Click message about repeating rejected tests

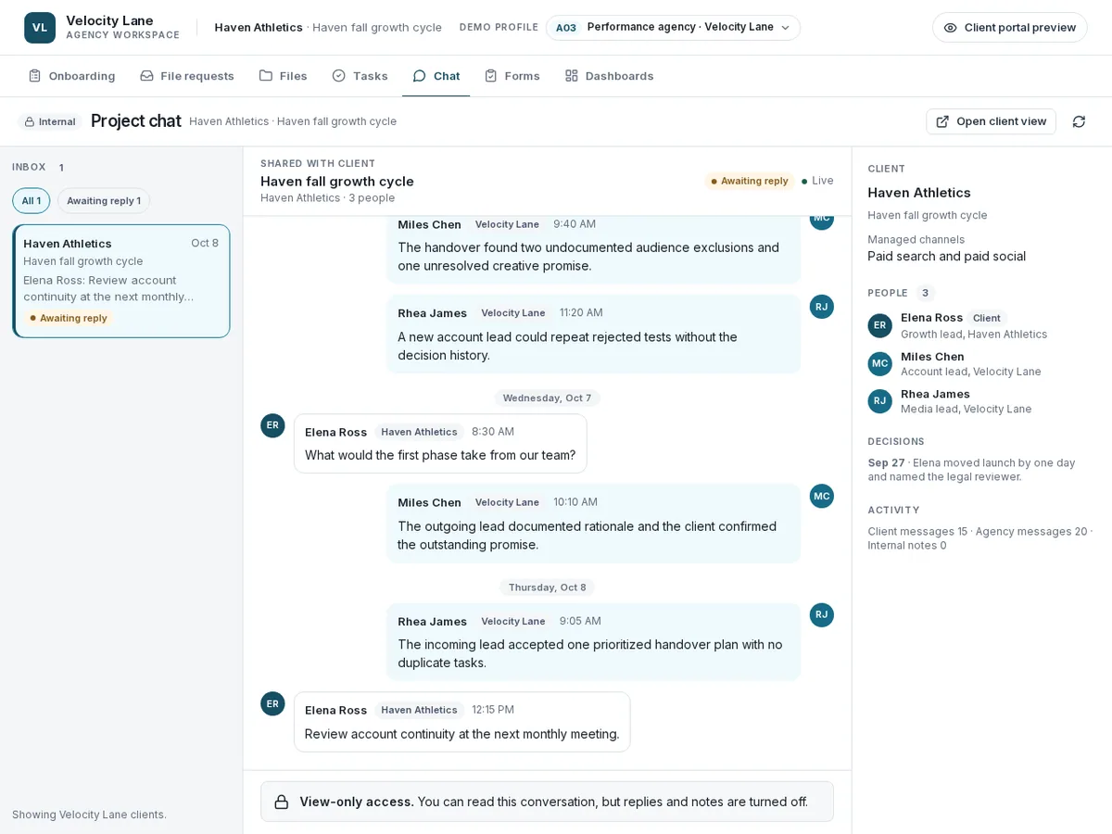593,335
